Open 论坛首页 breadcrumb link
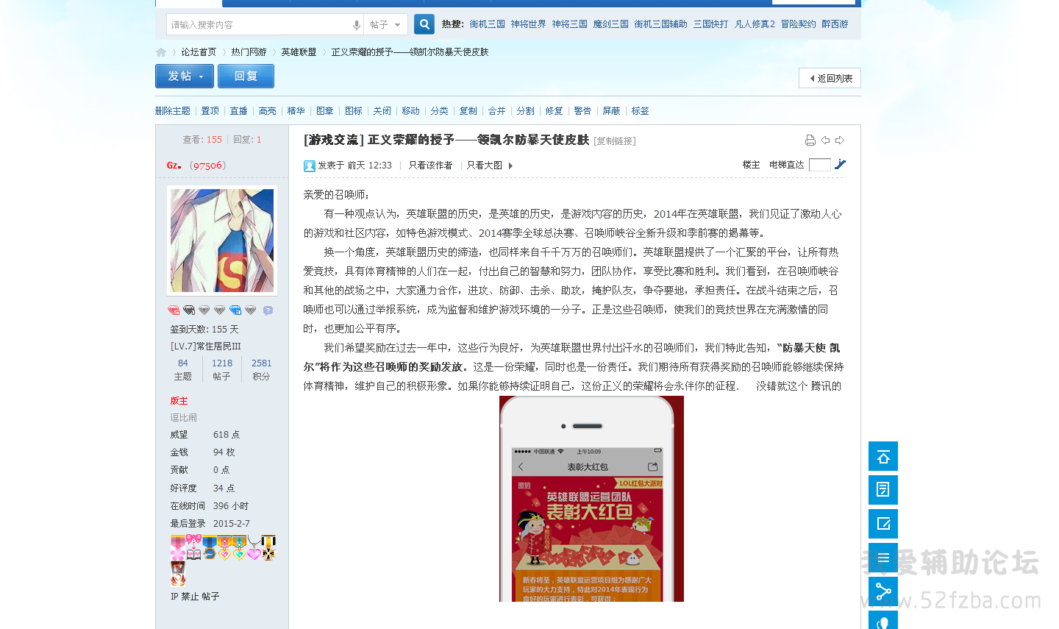Screen dimensions: 1059x629 [x=199, y=52]
